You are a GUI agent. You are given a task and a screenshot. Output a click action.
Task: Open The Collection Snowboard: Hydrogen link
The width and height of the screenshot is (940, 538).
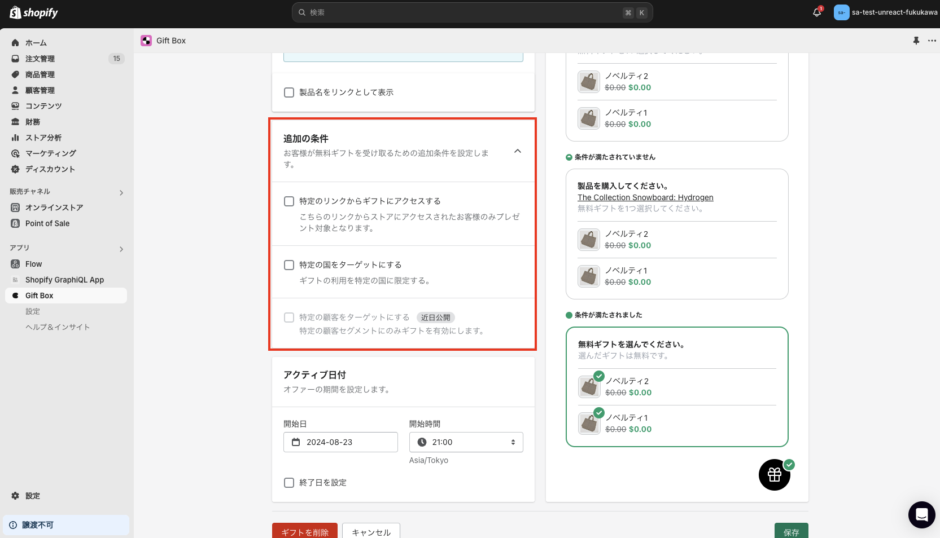point(645,197)
